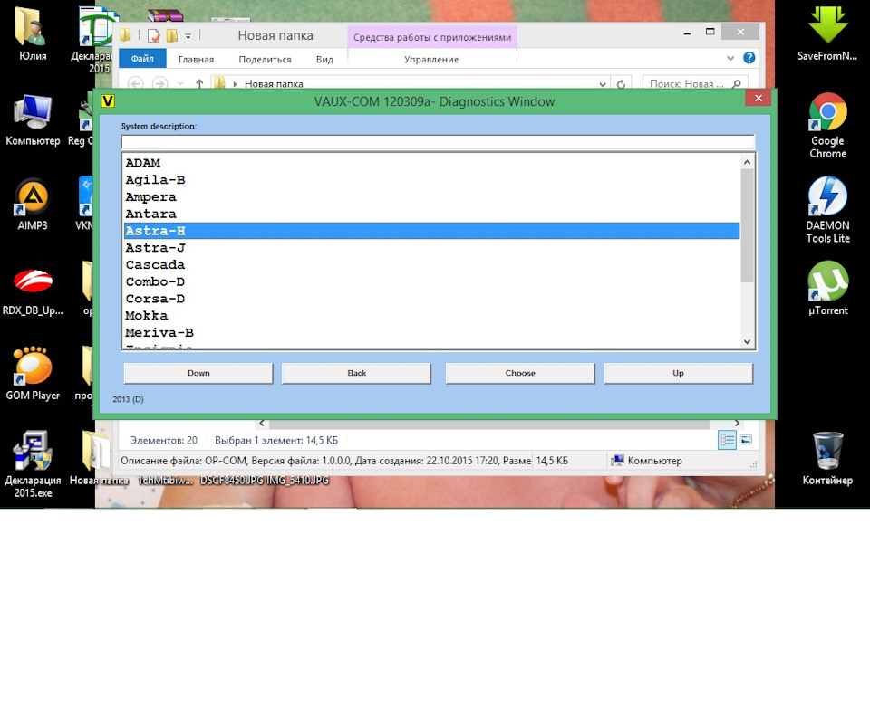Open the Главная ribbon tab in Explorer

click(x=196, y=60)
